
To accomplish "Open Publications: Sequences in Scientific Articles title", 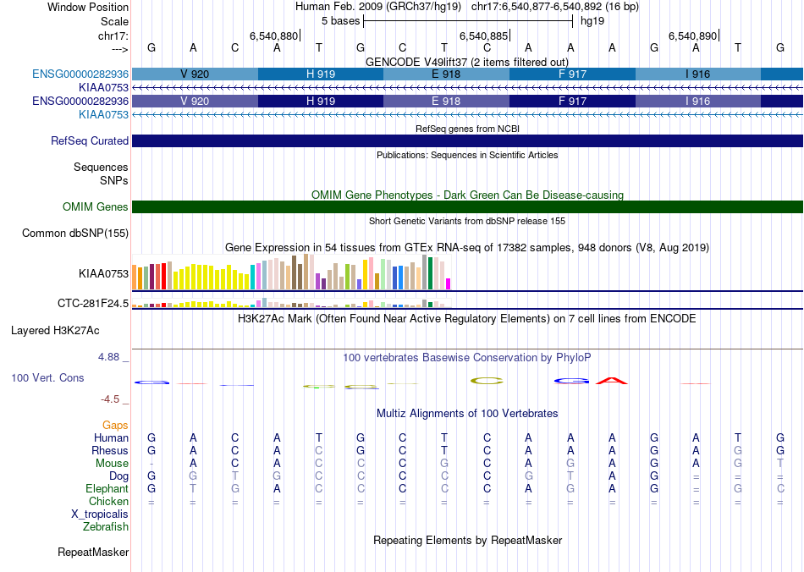I will (x=467, y=155).
